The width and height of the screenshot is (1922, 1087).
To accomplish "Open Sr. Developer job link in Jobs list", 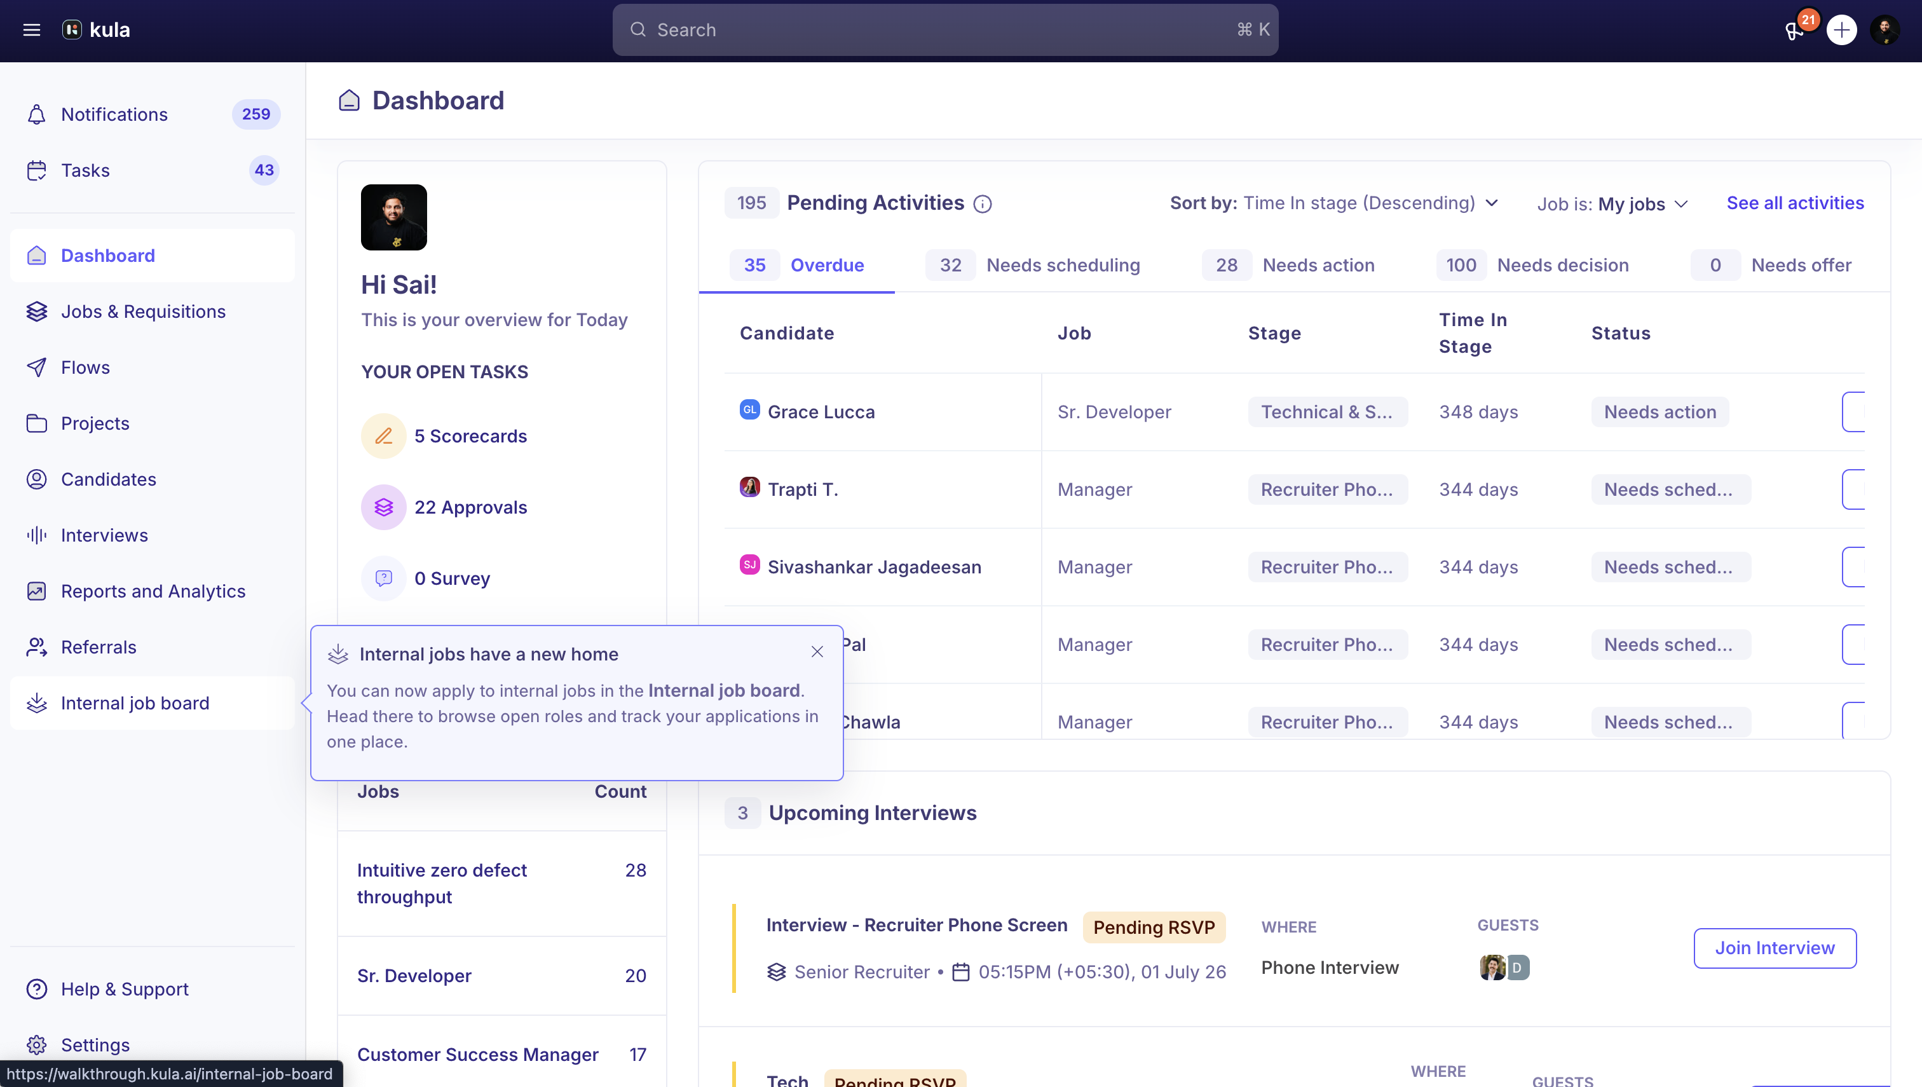I will [414, 975].
